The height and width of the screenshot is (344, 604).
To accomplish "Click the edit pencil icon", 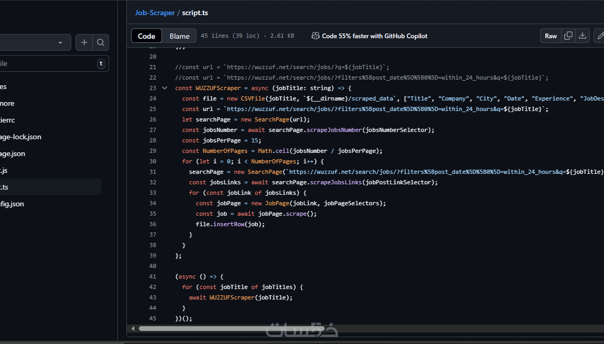I will [x=600, y=36].
